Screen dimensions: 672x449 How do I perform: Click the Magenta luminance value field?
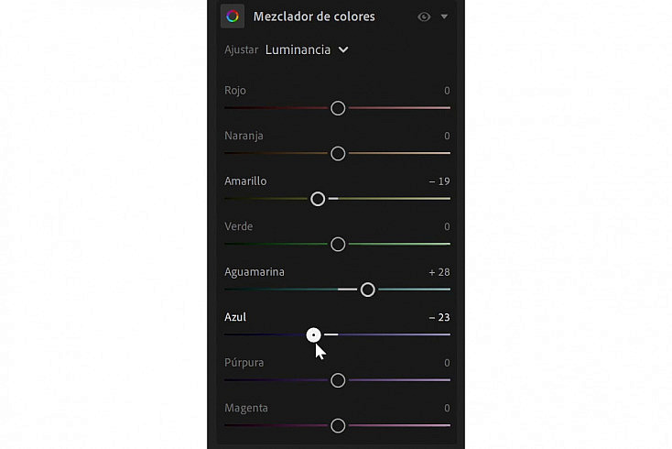447,408
